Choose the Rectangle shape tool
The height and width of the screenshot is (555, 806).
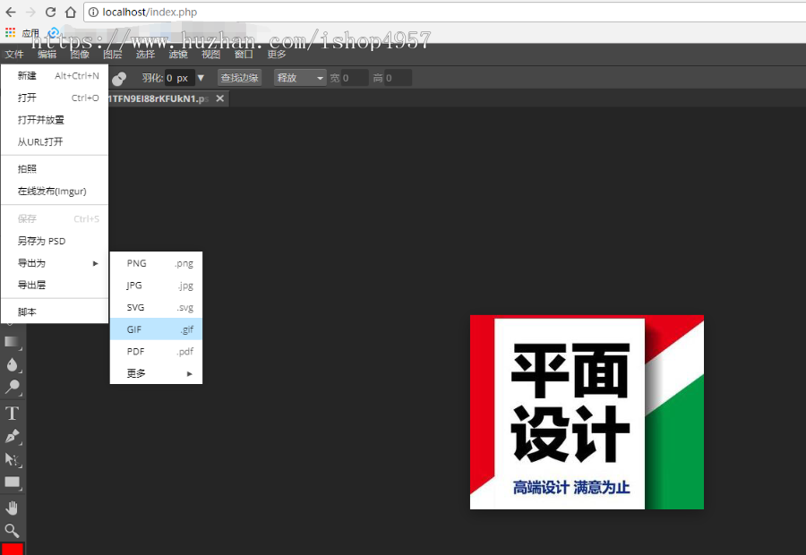click(12, 483)
